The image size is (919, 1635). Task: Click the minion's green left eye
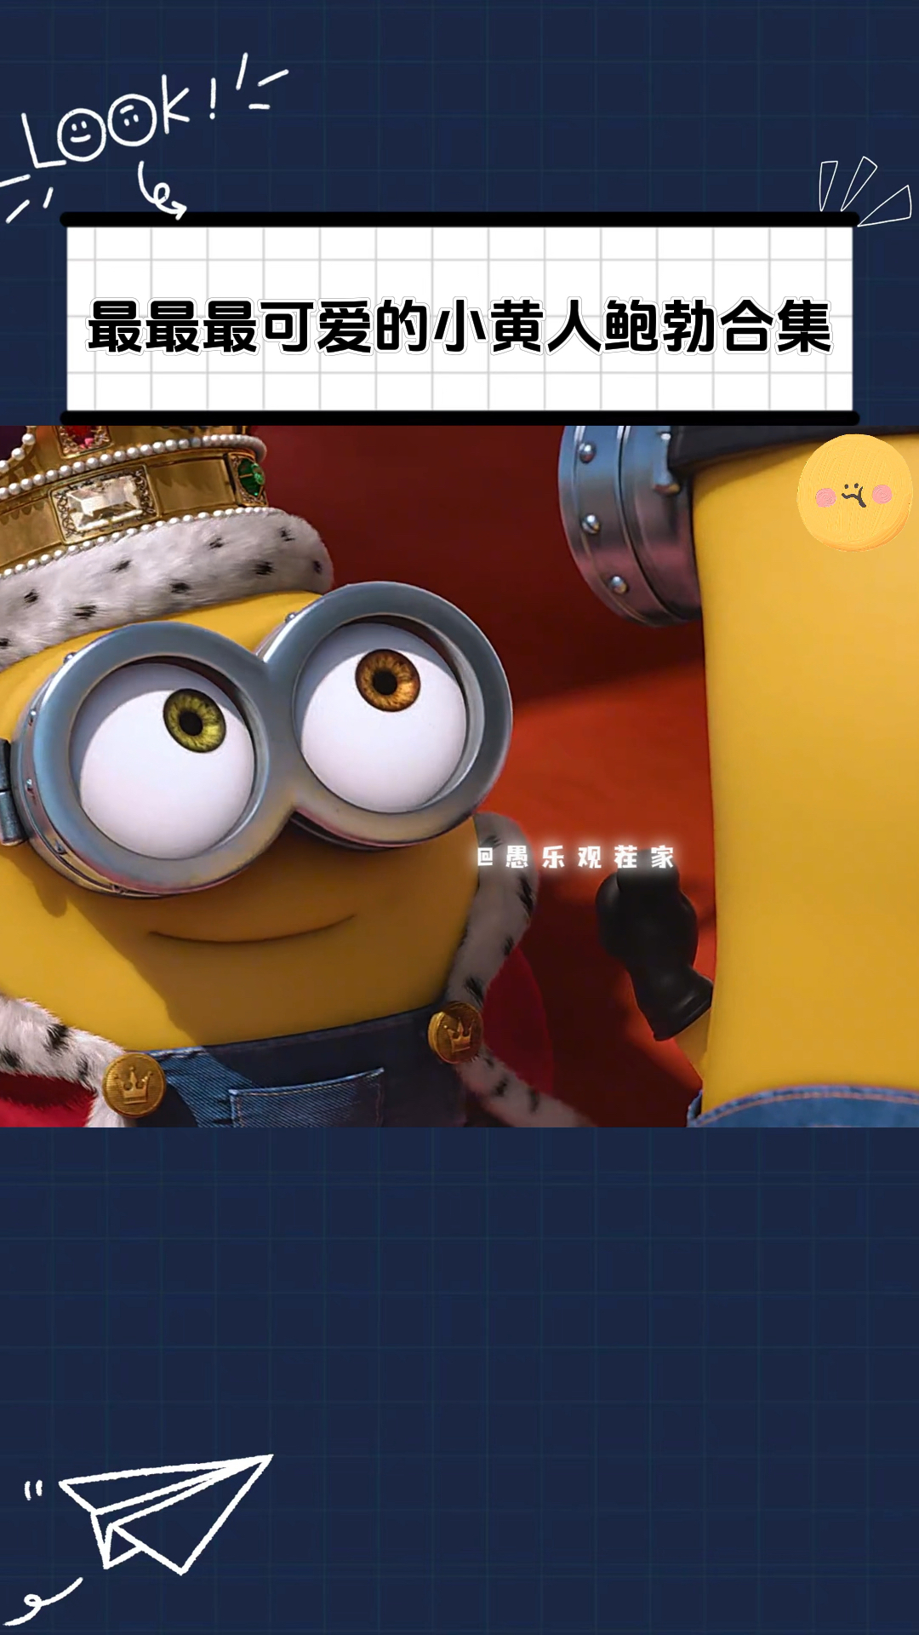[x=194, y=721]
